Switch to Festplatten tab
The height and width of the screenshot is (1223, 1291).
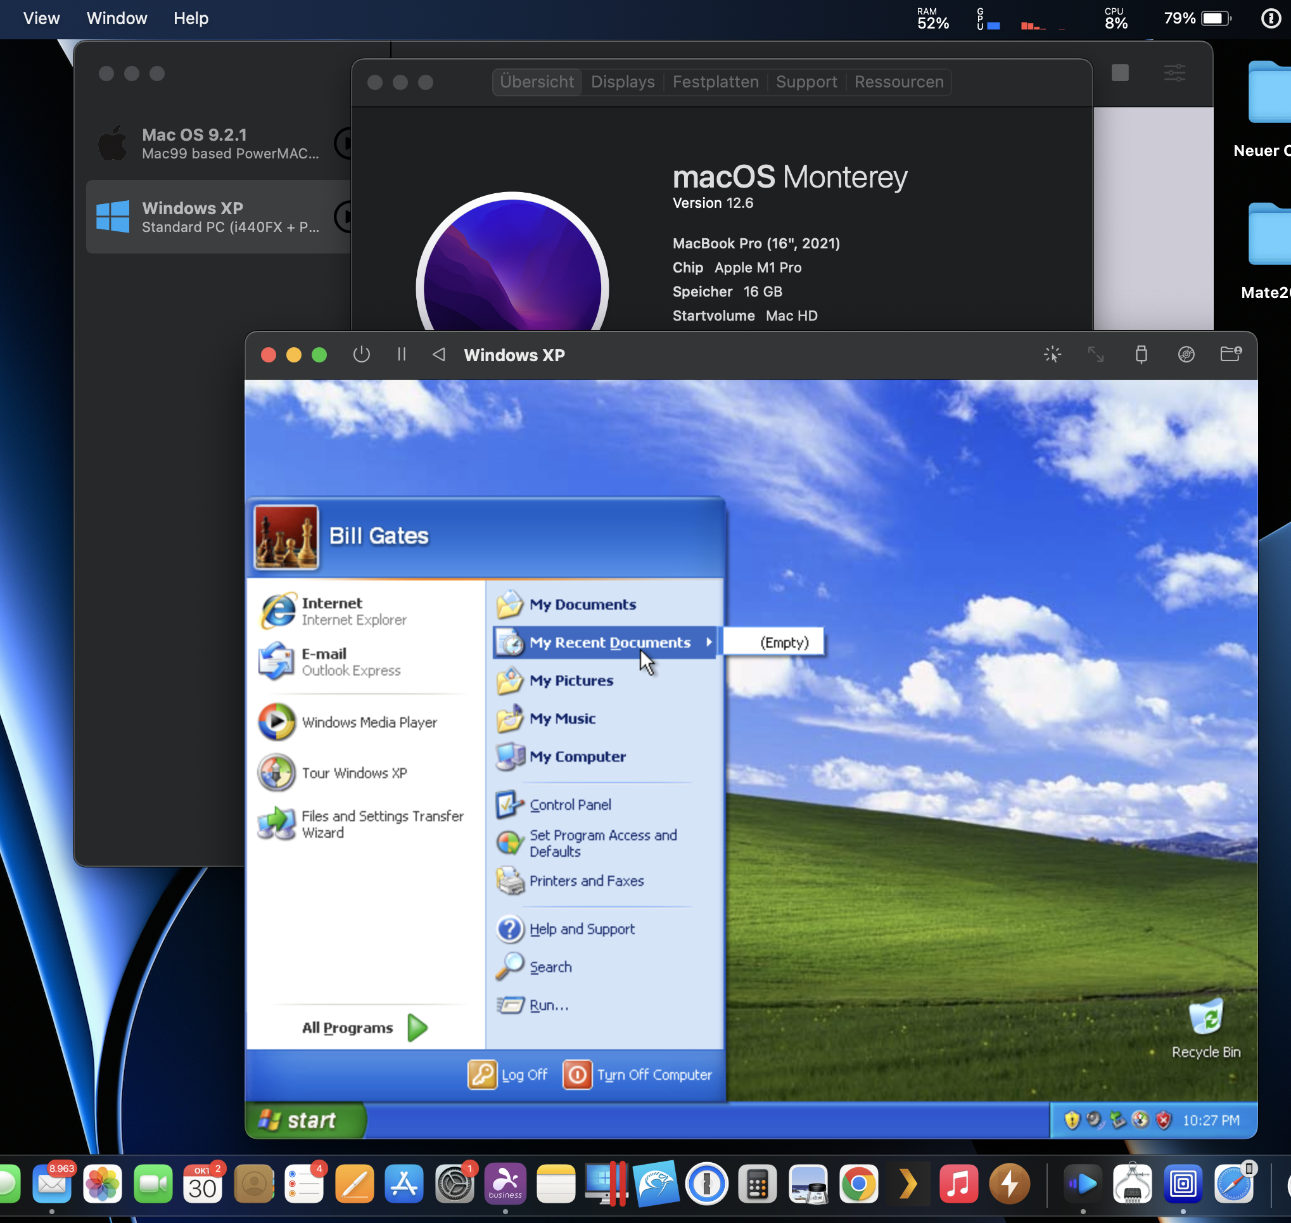(715, 82)
